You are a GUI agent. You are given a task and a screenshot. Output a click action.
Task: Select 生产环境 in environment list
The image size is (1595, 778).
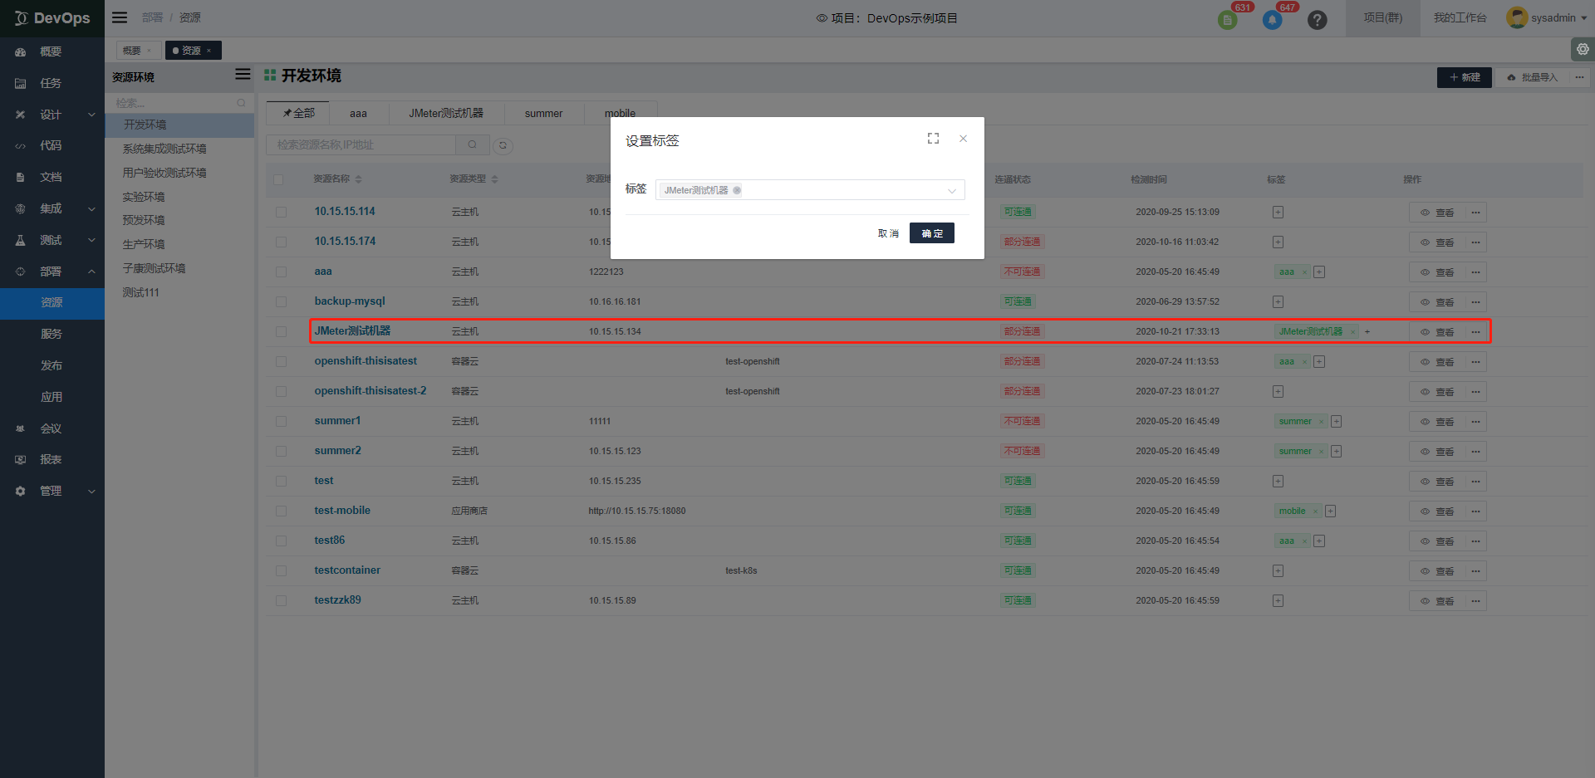144,244
